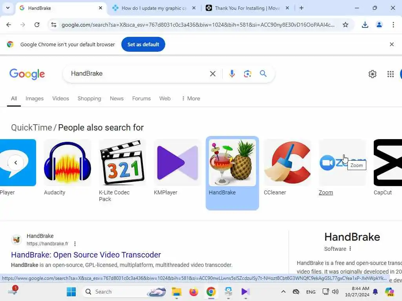Select the Audacity thumbnail
This screenshot has height=301, width=402.
68,163
